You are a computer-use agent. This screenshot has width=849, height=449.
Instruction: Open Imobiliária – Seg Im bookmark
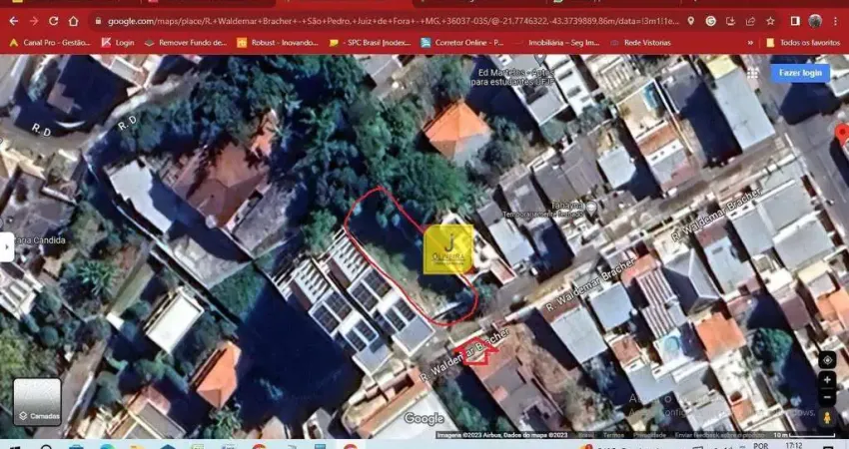tap(556, 42)
